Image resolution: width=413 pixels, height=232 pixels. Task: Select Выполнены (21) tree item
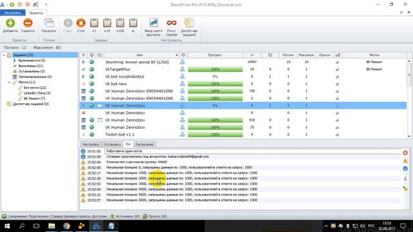[x=30, y=66]
